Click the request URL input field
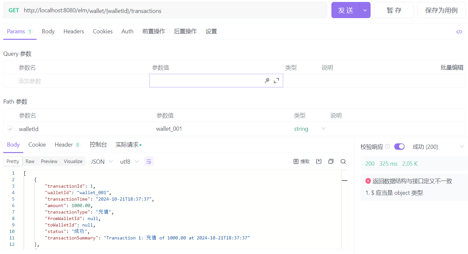468x254 pixels. (x=175, y=11)
